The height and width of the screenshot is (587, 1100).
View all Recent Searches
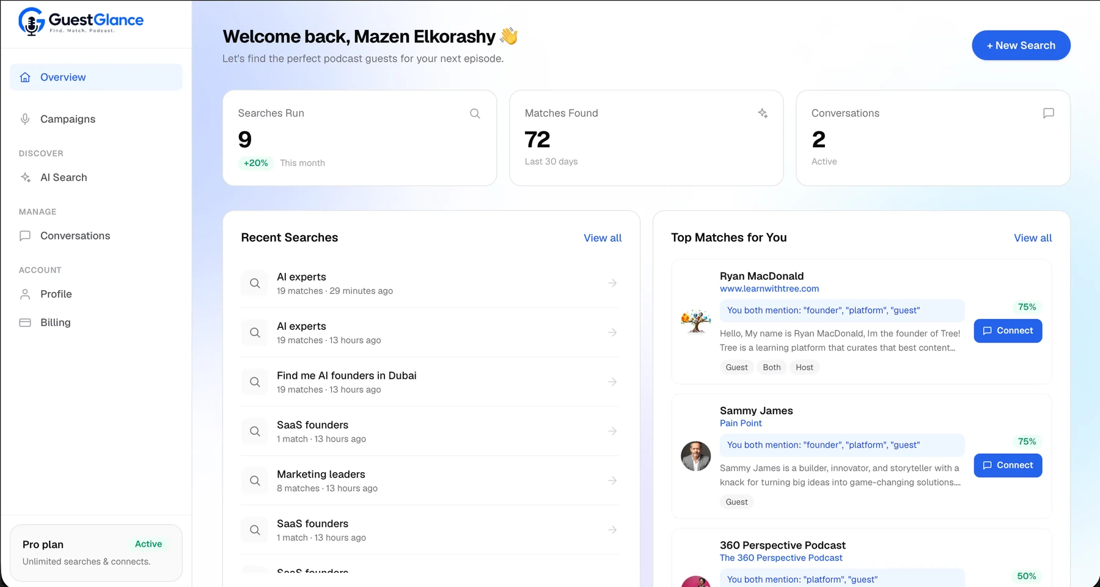tap(603, 238)
